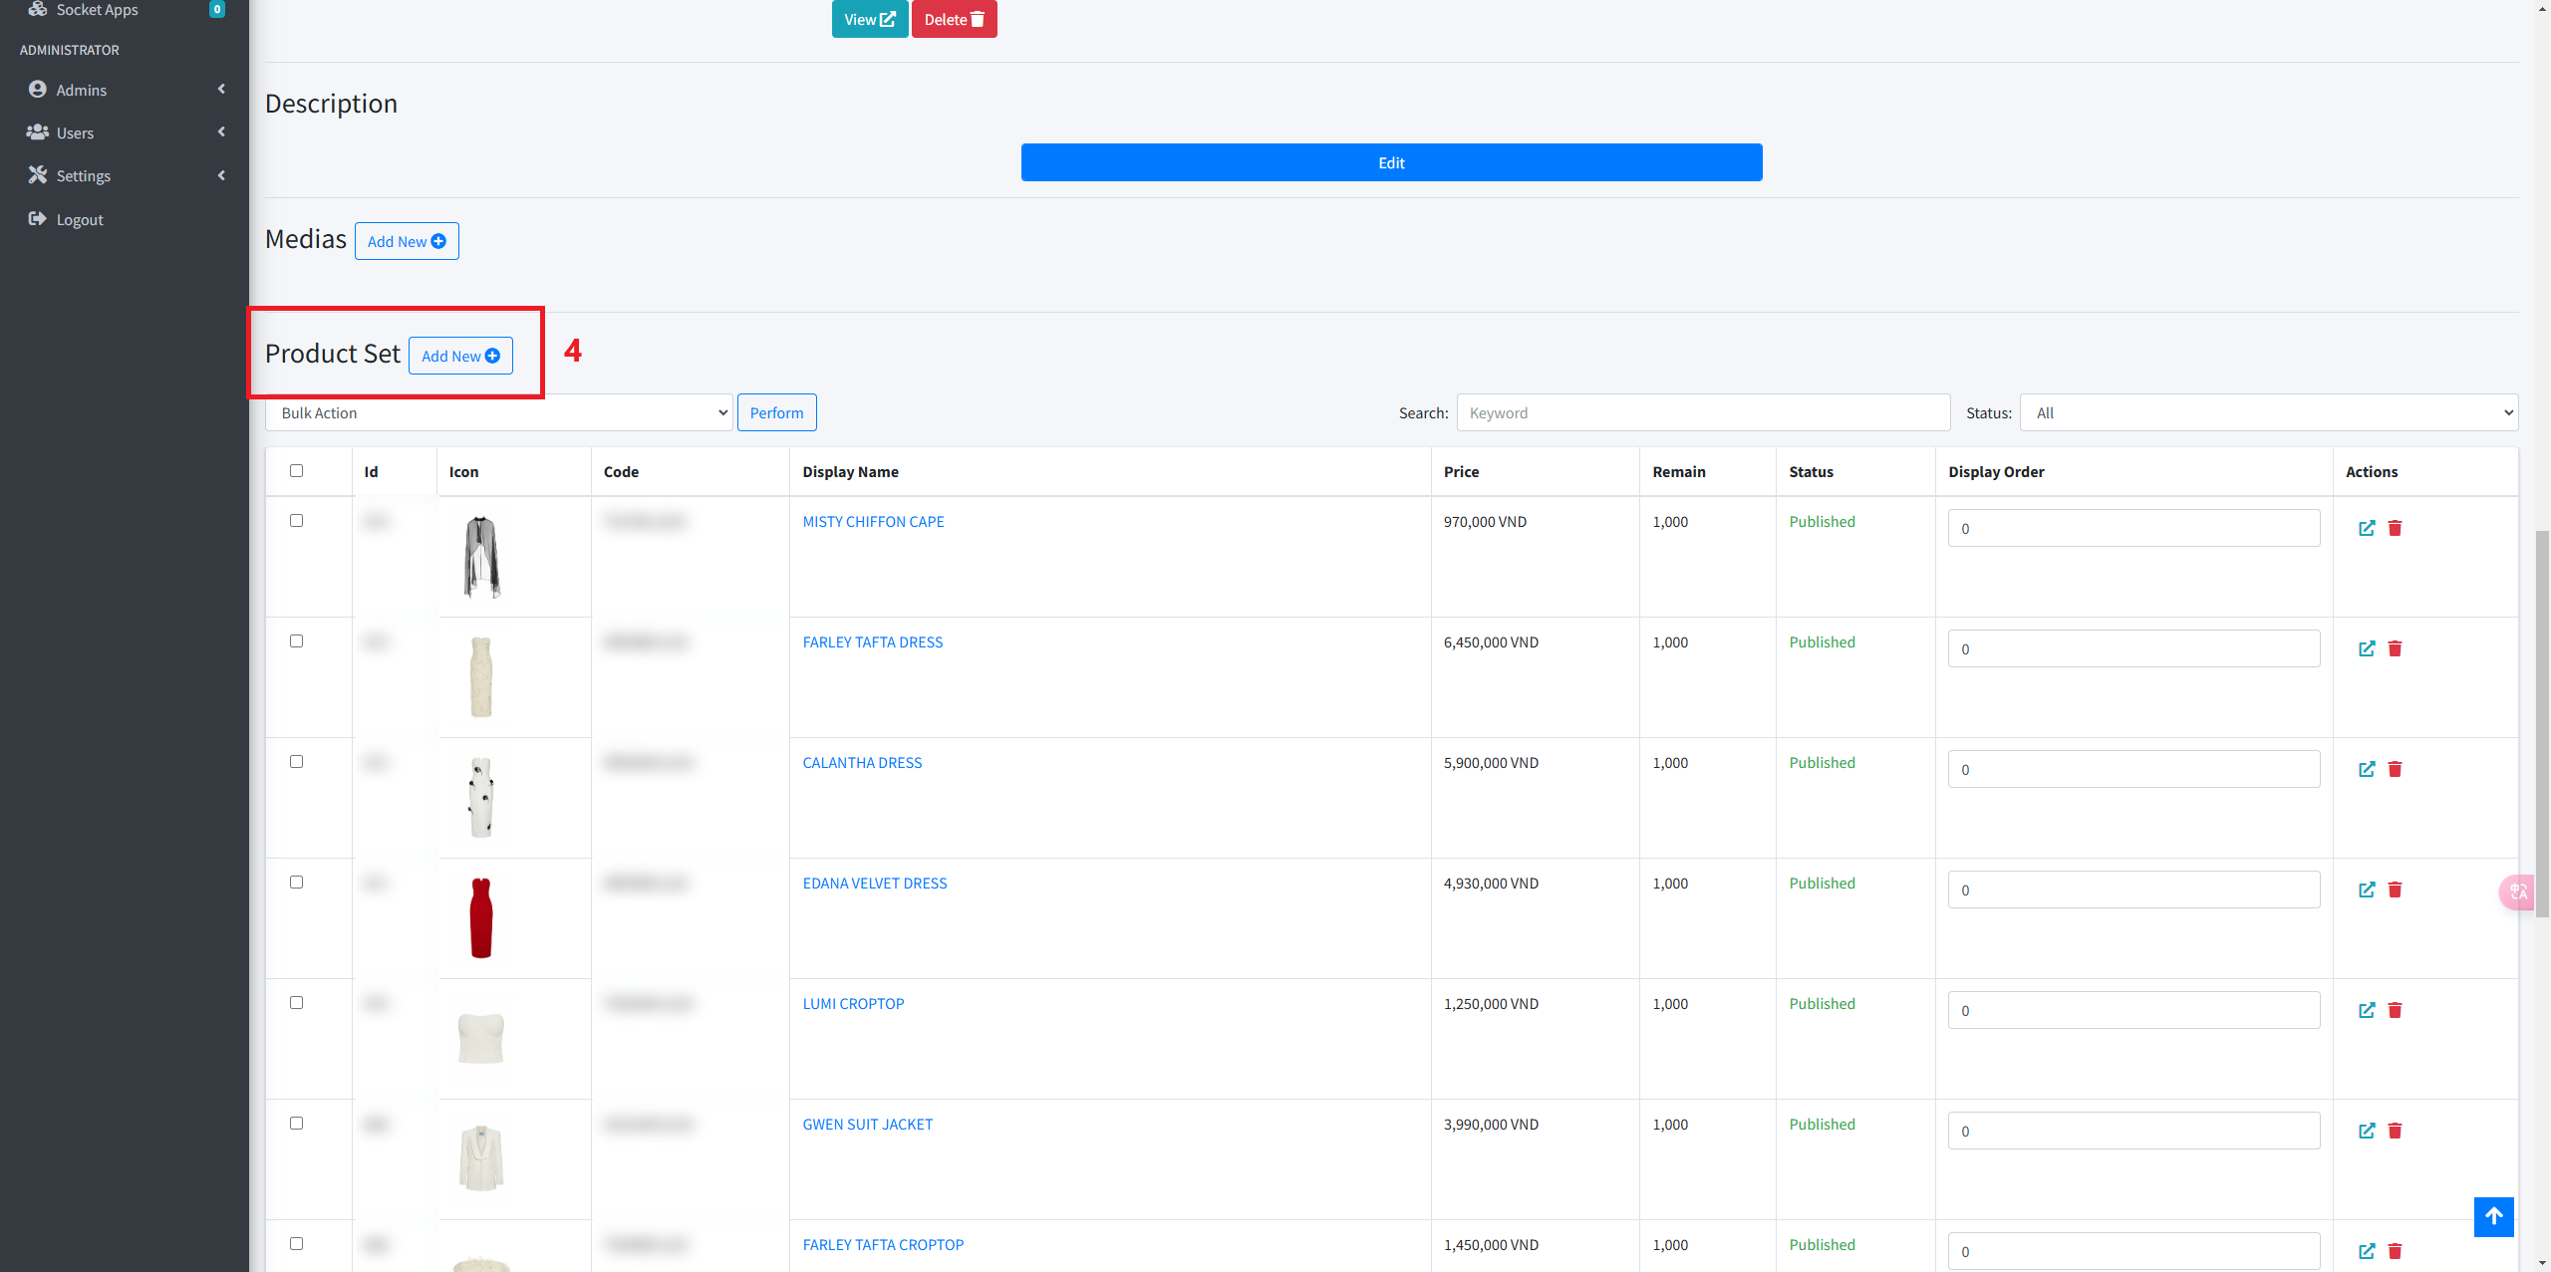Open edit icon for CALANTHA DRESS
This screenshot has height=1272, width=2551.
(2367, 769)
